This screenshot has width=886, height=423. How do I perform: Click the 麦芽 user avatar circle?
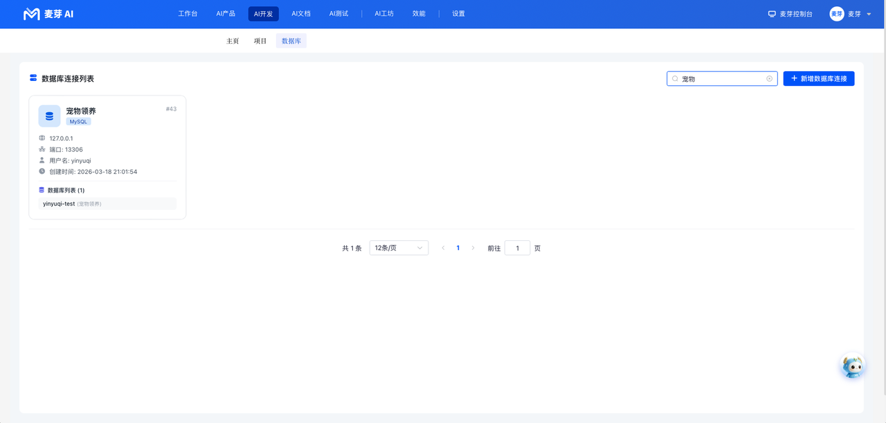pos(837,14)
